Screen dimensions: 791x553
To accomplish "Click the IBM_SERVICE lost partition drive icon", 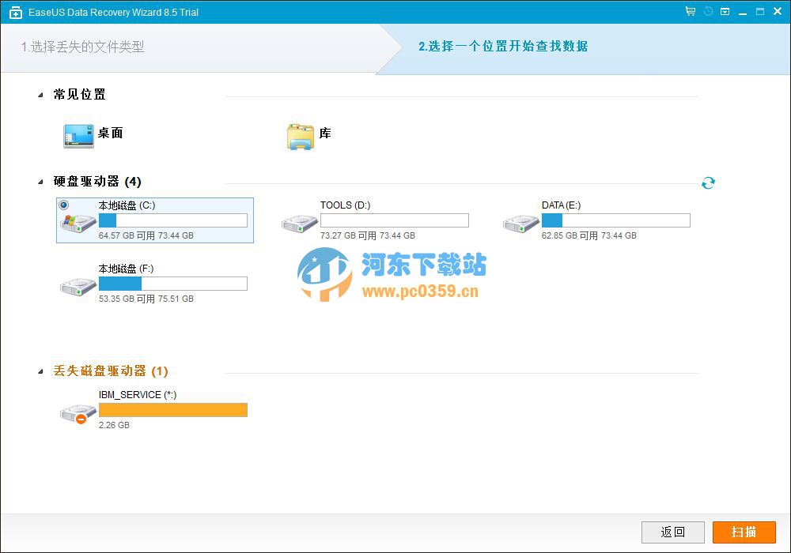I will pyautogui.click(x=77, y=412).
